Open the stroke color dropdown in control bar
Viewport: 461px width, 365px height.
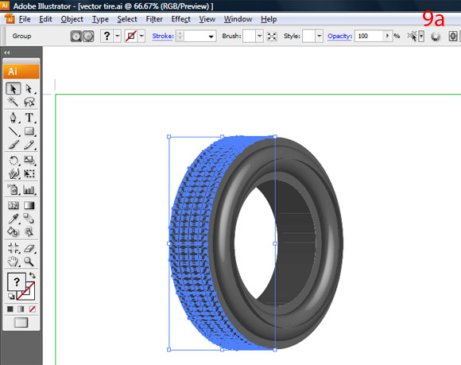click(x=141, y=36)
